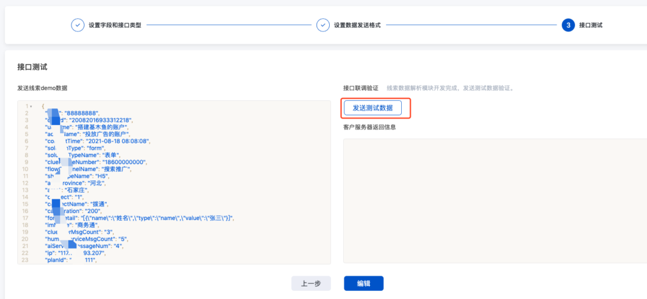The height and width of the screenshot is (299, 647).
Task: Click the 商务通 value in the code
Action: click(92, 225)
